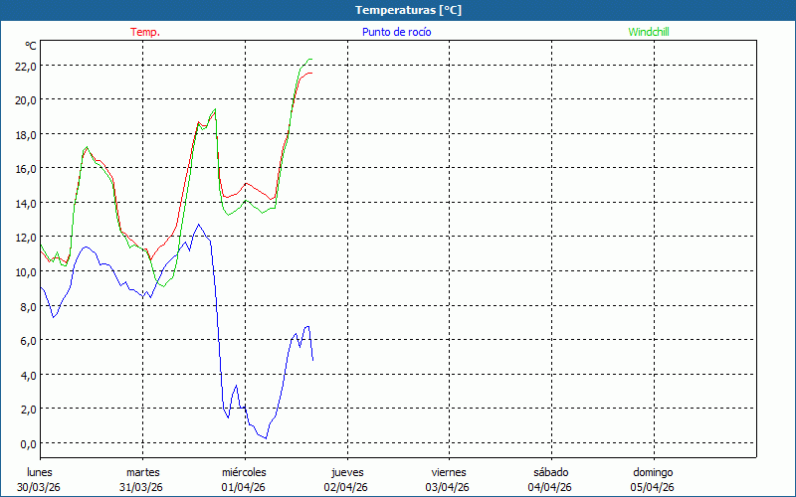Click the miércoles day label
This screenshot has width=796, height=497.
[x=244, y=472]
